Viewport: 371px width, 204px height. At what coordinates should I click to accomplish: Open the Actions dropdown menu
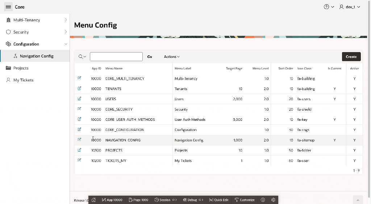[x=171, y=57]
